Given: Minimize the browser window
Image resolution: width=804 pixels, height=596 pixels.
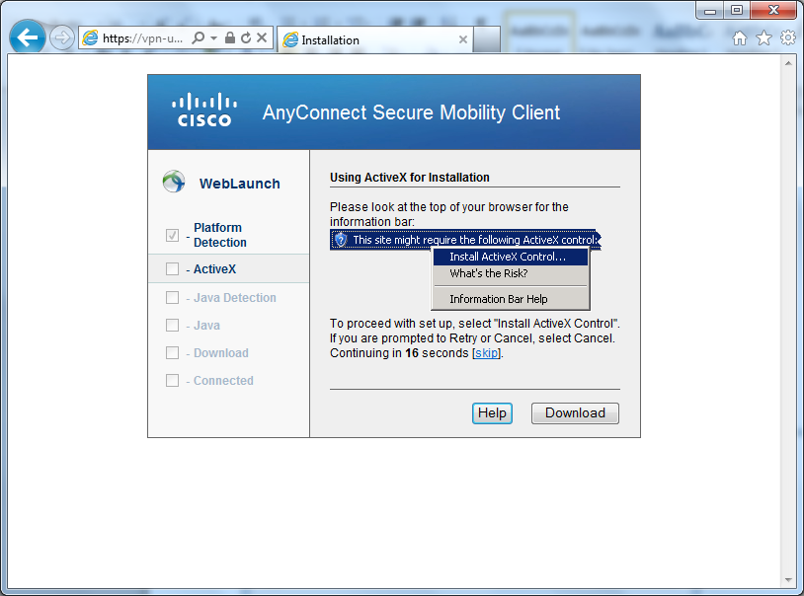Looking at the screenshot, I should click(709, 10).
